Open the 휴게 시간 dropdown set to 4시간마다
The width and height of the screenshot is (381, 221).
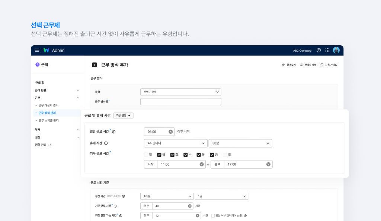point(175,143)
